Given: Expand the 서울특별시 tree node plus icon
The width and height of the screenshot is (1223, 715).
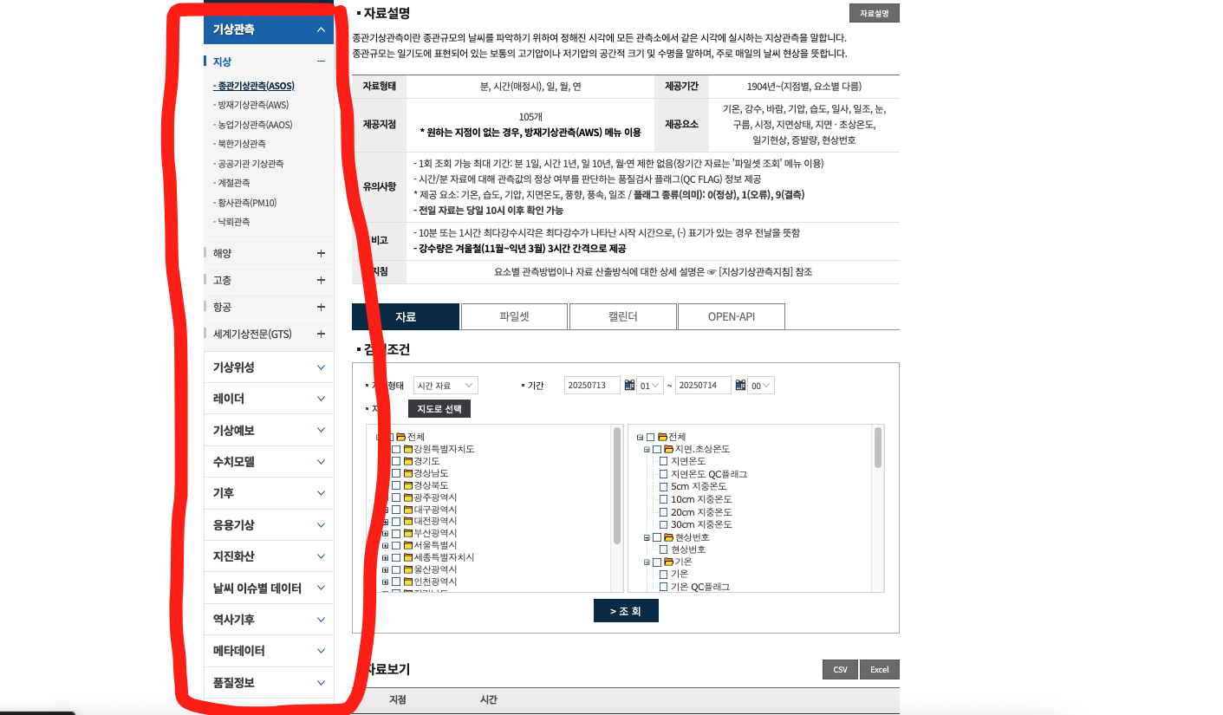Looking at the screenshot, I should pos(385,545).
